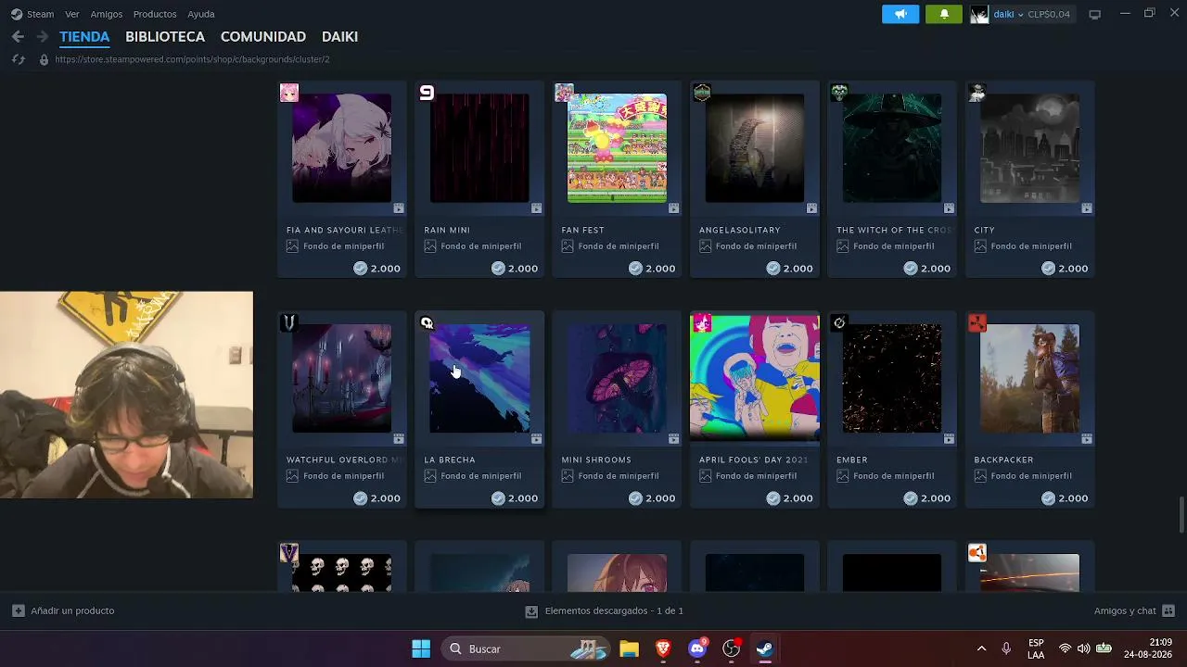Select the AngelaSolitary background thumbnail
Viewport: 1187px width, 667px height.
(x=754, y=148)
